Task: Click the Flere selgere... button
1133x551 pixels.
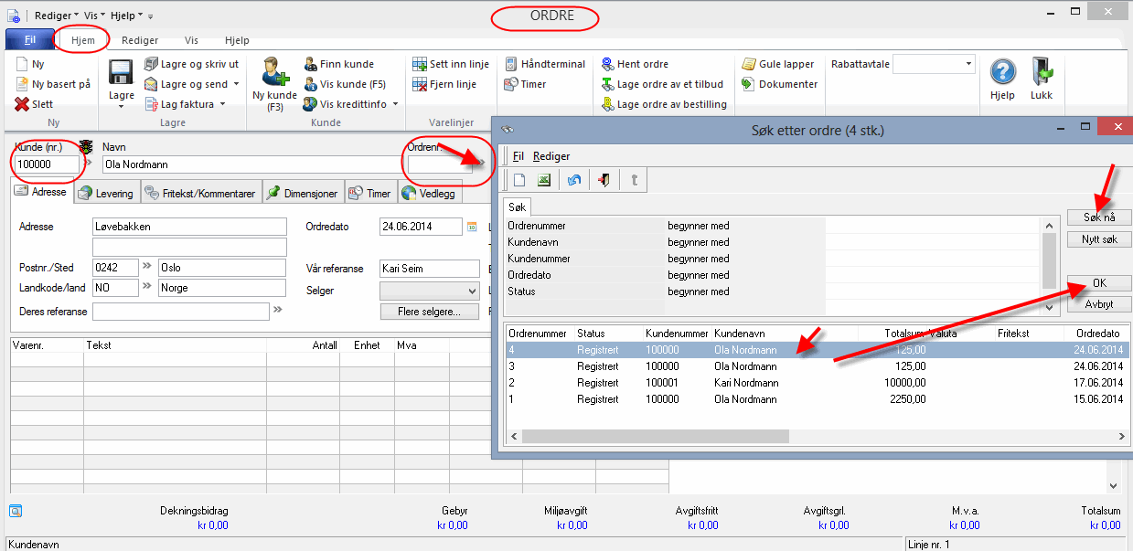Action: tap(430, 312)
